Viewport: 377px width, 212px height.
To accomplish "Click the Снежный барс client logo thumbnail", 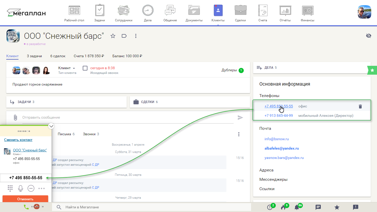I will [13, 36].
